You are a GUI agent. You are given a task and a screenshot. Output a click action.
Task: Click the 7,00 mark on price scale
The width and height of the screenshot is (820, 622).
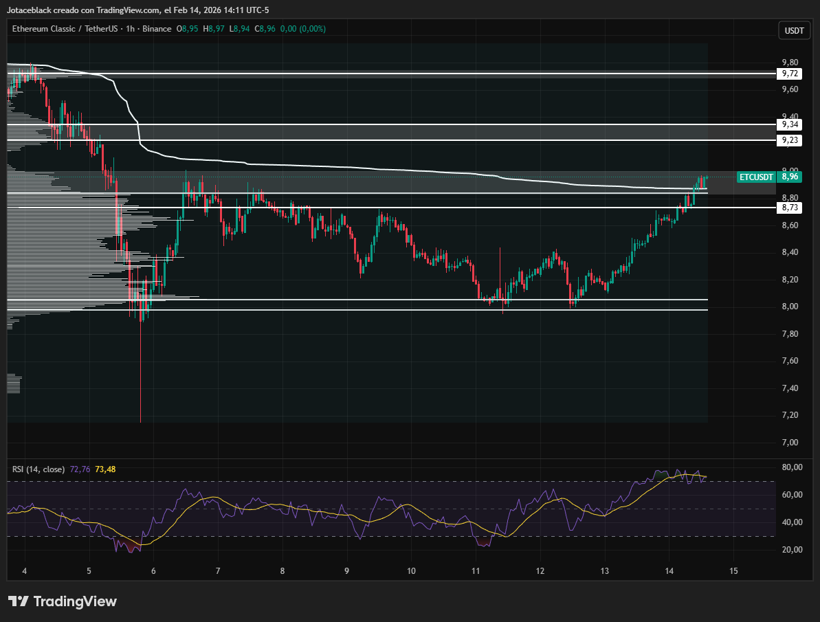tap(789, 443)
